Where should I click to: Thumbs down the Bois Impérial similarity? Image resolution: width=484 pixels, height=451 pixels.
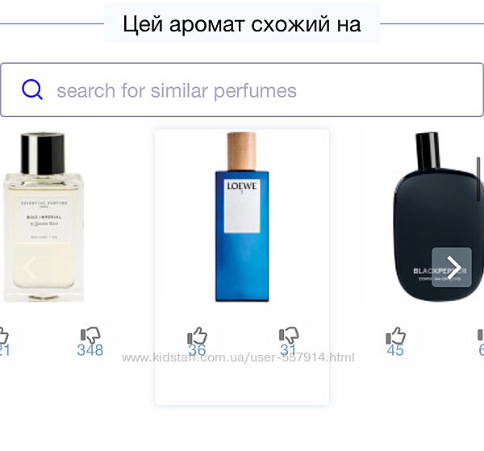(x=90, y=335)
